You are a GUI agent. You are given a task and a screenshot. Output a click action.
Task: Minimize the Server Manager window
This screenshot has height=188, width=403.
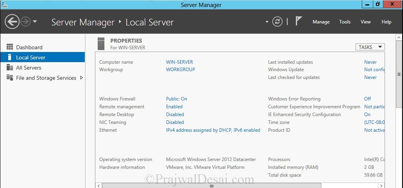(368, 4)
